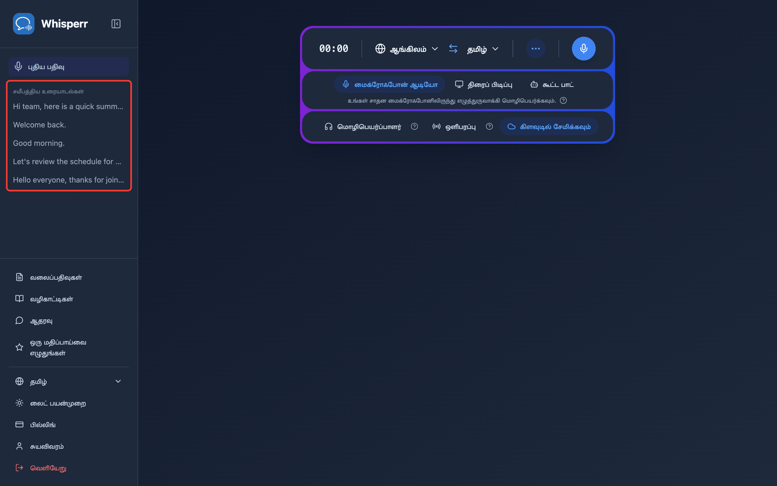Image resolution: width=777 pixels, height=486 pixels.
Task: Collapse the sidebar with the panel icon
Action: click(x=116, y=24)
